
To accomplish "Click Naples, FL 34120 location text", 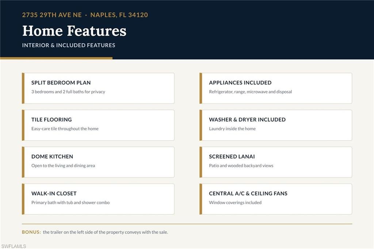I will coord(119,15).
